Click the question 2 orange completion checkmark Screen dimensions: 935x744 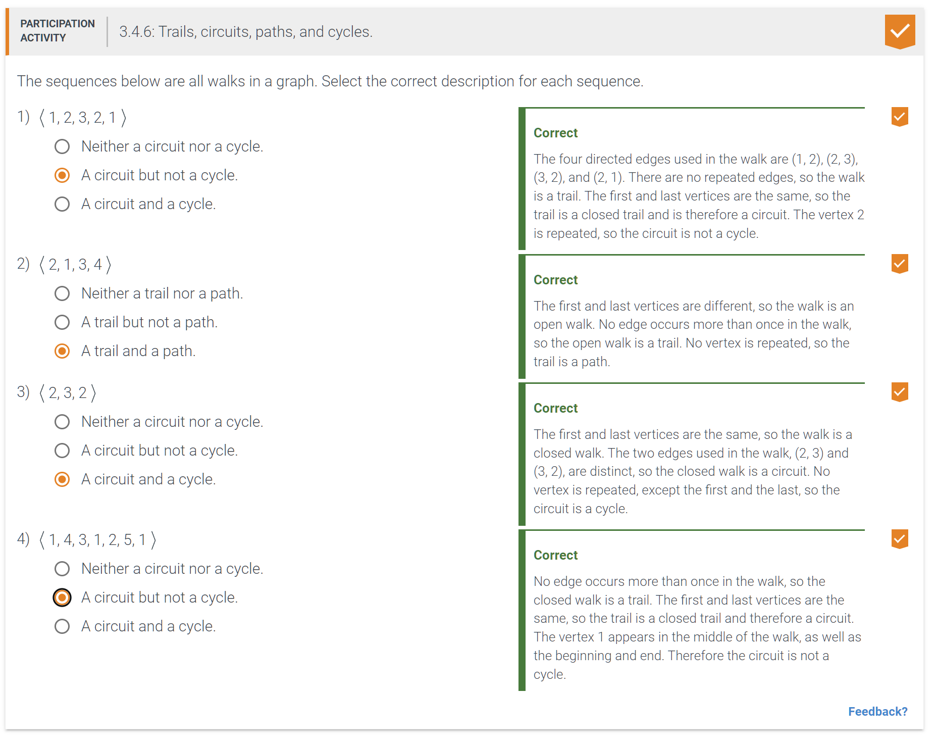coord(899,264)
